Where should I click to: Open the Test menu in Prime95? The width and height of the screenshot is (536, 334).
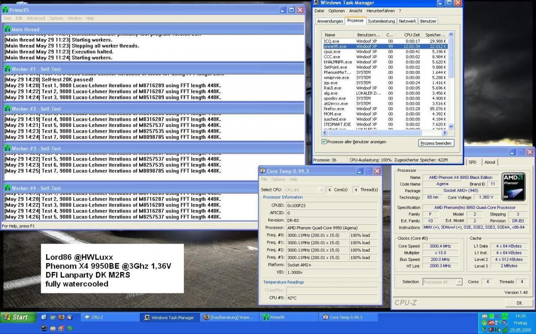pyautogui.click(x=8, y=18)
